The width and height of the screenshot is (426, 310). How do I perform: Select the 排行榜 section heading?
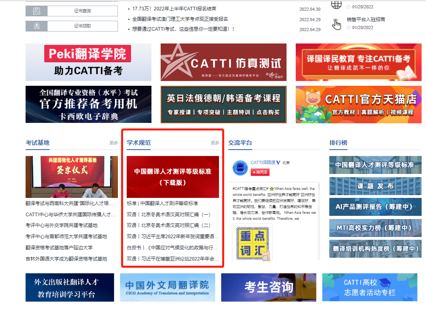pos(338,143)
